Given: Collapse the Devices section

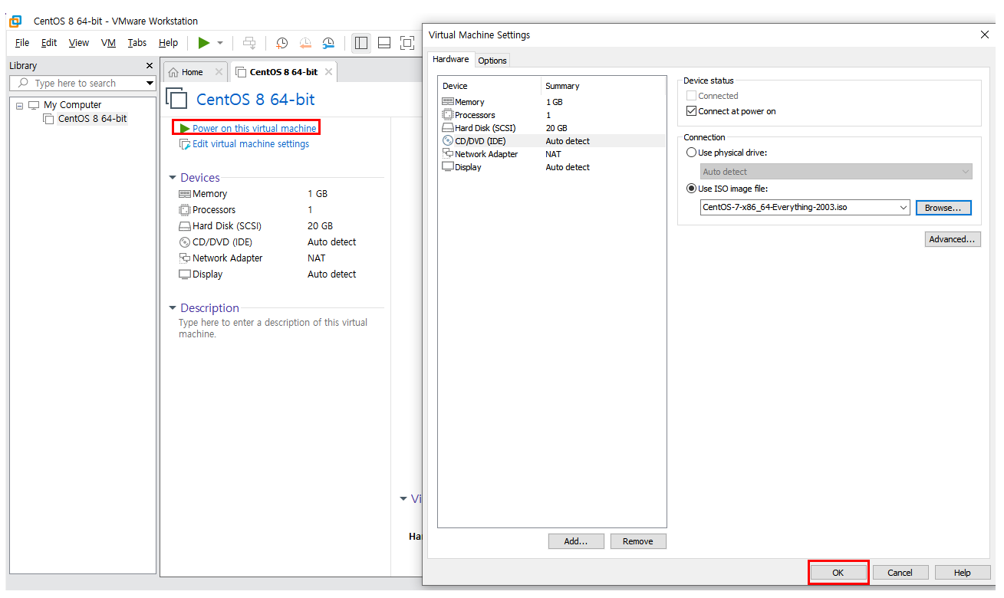Looking at the screenshot, I should (173, 178).
